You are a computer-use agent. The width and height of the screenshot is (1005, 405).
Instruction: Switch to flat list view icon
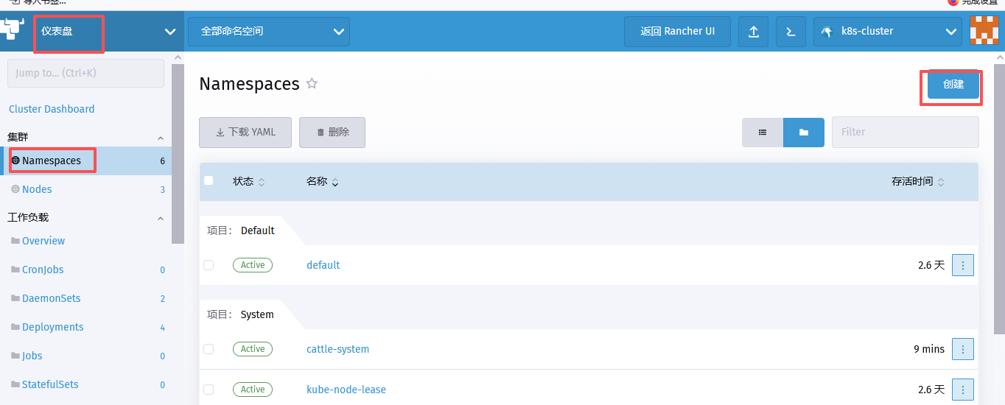[763, 132]
